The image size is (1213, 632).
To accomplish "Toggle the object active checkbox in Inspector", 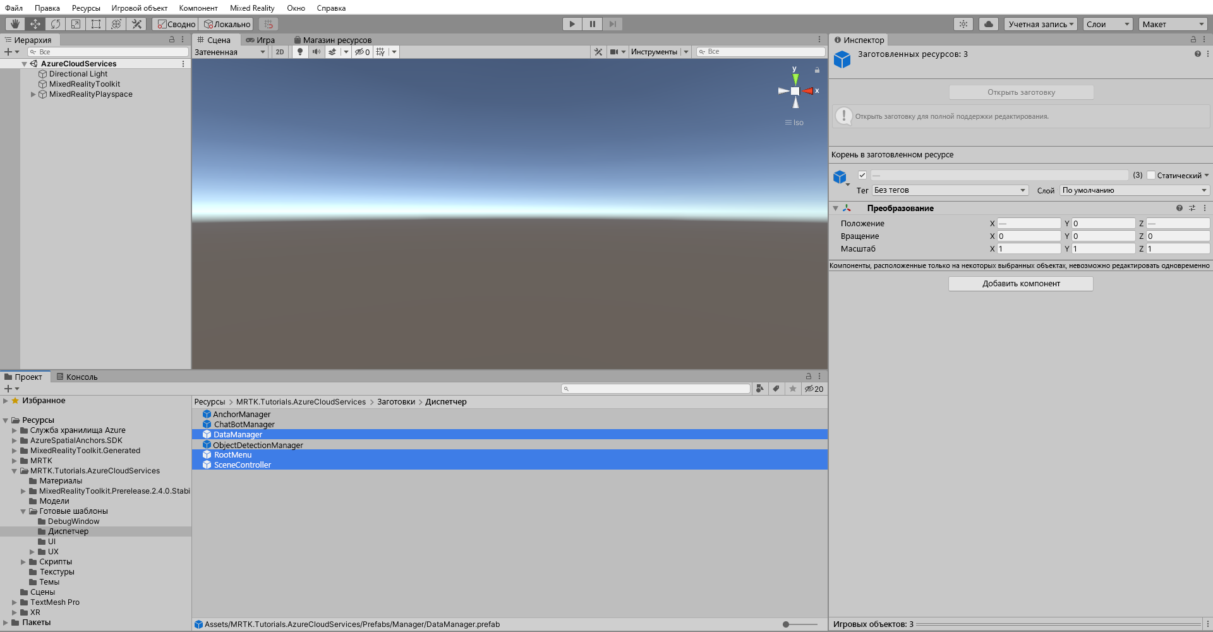I will pos(862,175).
